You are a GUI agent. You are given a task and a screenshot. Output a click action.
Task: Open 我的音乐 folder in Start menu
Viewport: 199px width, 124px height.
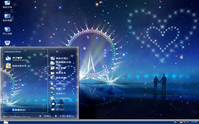[58, 73]
